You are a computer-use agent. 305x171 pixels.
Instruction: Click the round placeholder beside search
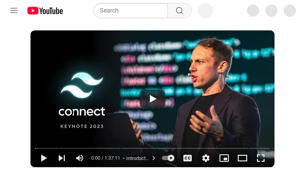pos(205,11)
